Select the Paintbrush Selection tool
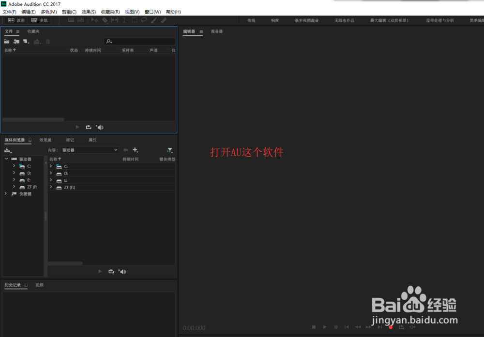This screenshot has width=484, height=337. pyautogui.click(x=154, y=20)
